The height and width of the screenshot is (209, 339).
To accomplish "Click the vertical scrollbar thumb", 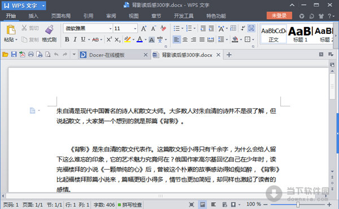I will point(332,86).
